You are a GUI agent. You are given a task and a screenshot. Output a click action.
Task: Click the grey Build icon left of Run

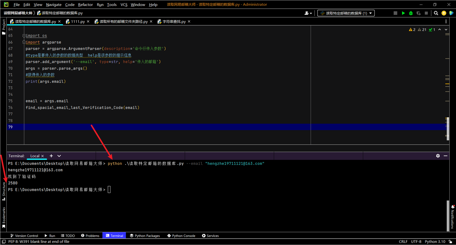point(395,13)
